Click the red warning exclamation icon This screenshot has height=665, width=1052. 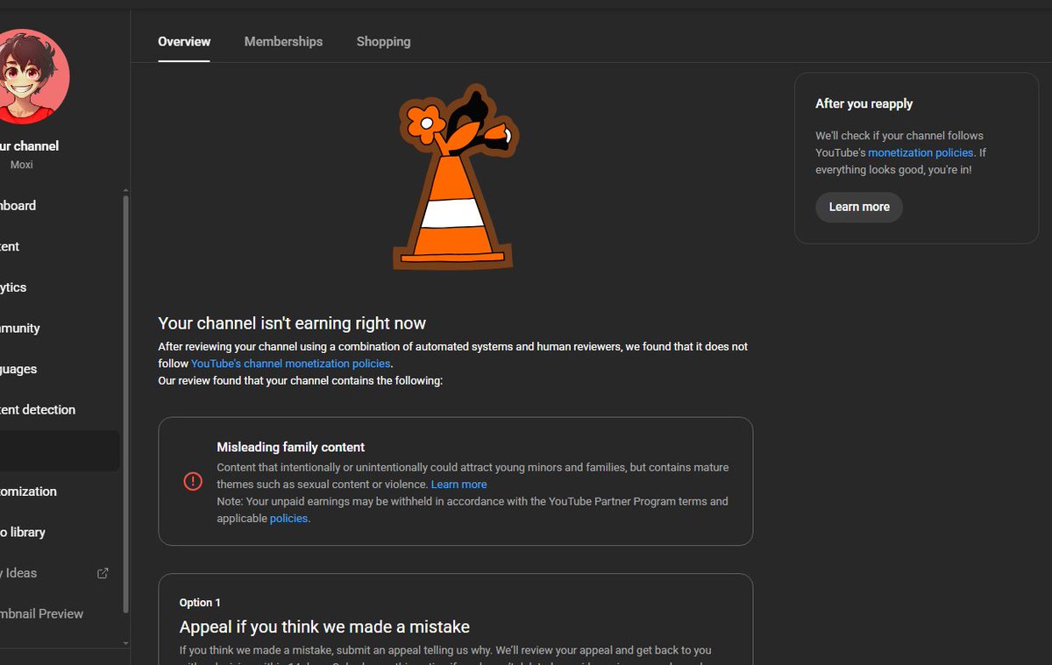tap(193, 481)
